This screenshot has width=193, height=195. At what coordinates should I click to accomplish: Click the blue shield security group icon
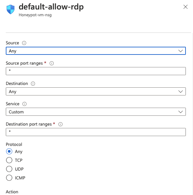(11, 9)
